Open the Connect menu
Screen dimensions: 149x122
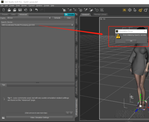pos(31,6)
